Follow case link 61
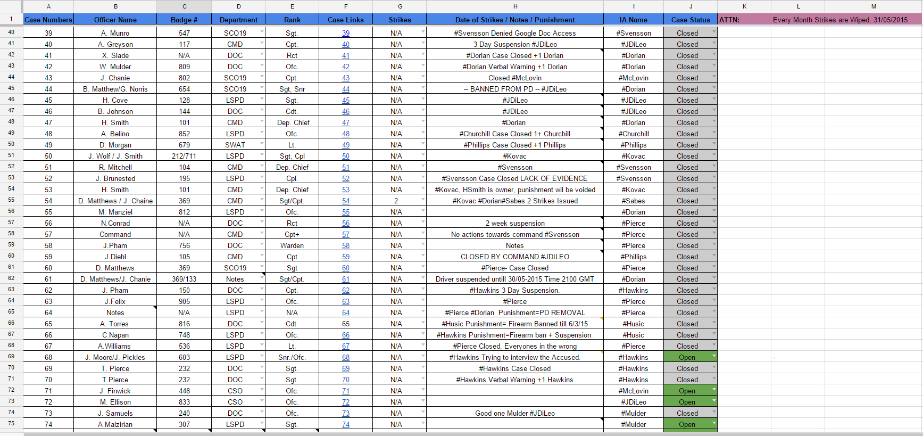Image resolution: width=923 pixels, height=436 pixels. pyautogui.click(x=346, y=279)
